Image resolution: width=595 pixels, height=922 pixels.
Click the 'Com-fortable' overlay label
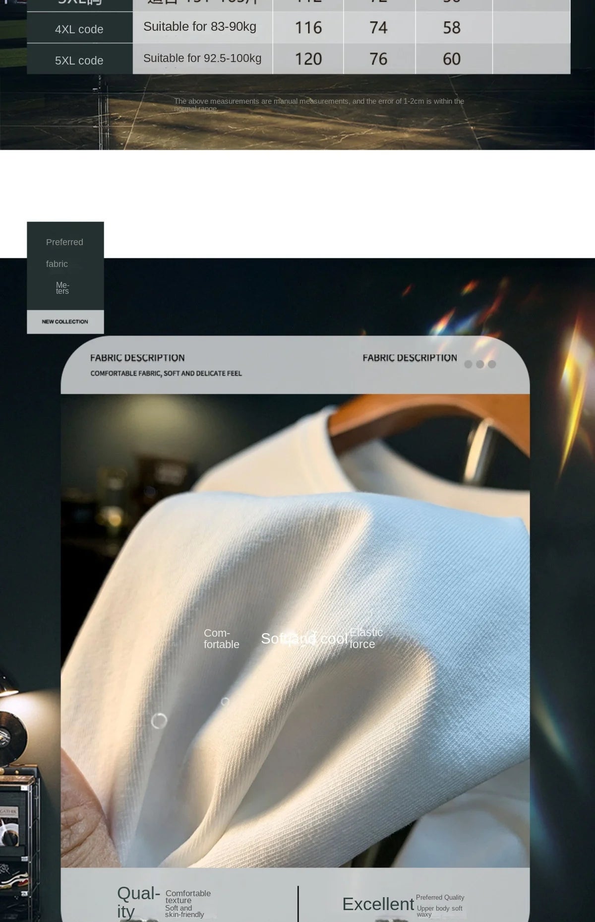(x=221, y=639)
